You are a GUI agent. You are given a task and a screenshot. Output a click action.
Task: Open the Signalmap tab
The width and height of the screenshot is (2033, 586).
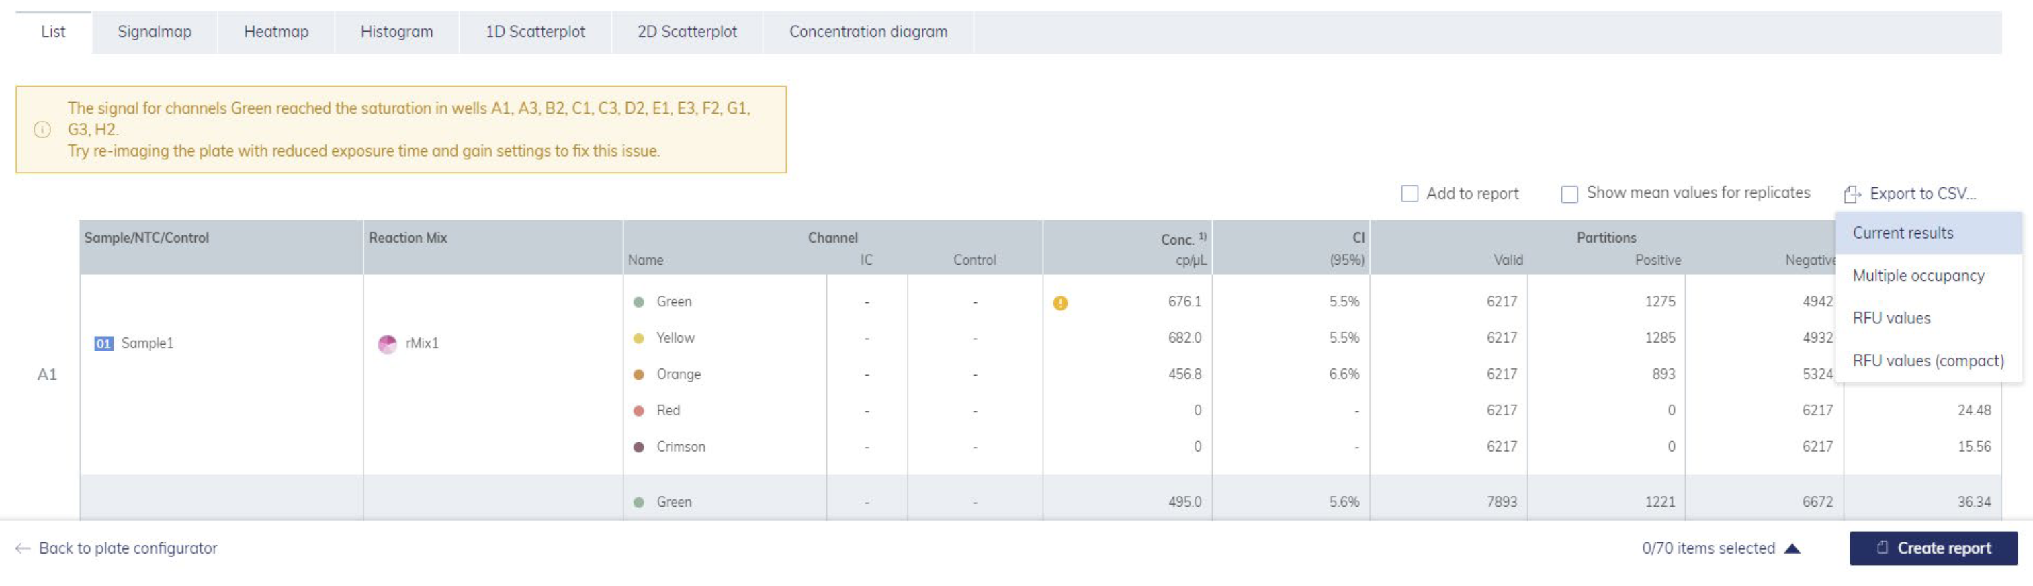click(155, 32)
